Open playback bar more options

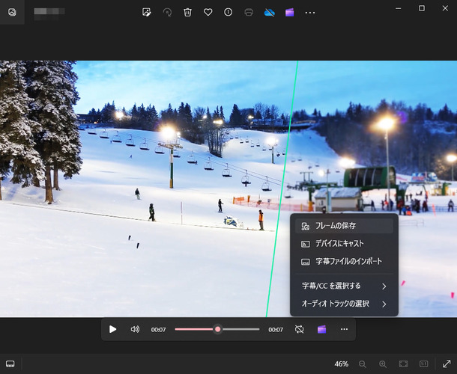click(x=344, y=329)
